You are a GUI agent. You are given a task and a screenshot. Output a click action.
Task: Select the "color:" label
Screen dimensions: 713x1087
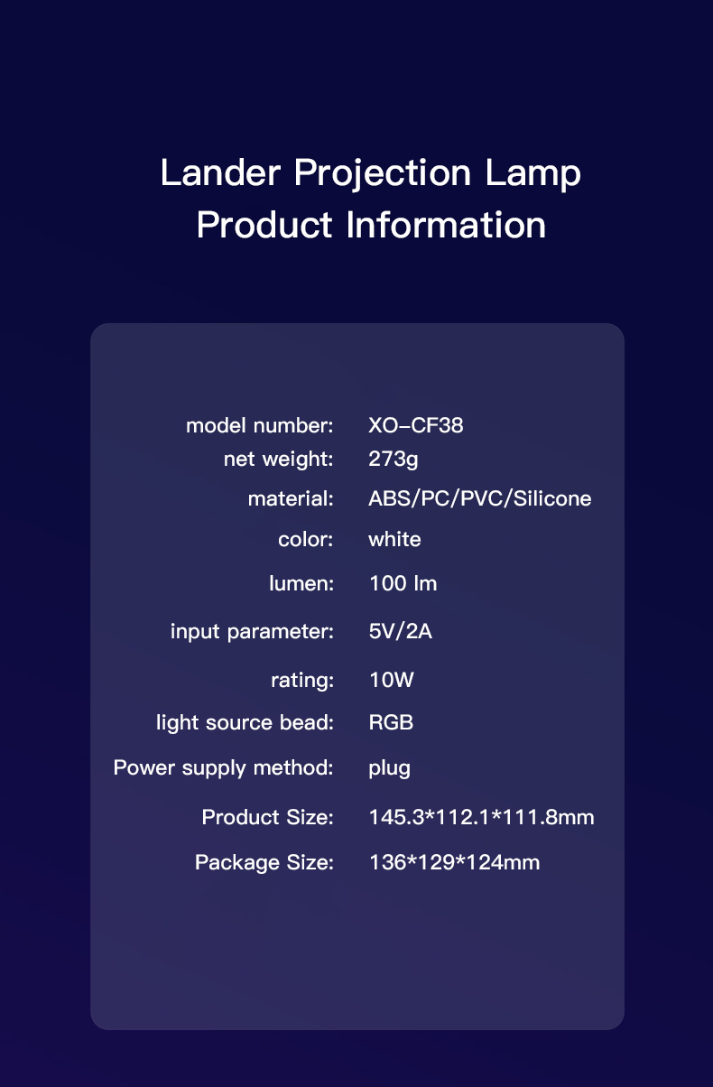pos(306,540)
